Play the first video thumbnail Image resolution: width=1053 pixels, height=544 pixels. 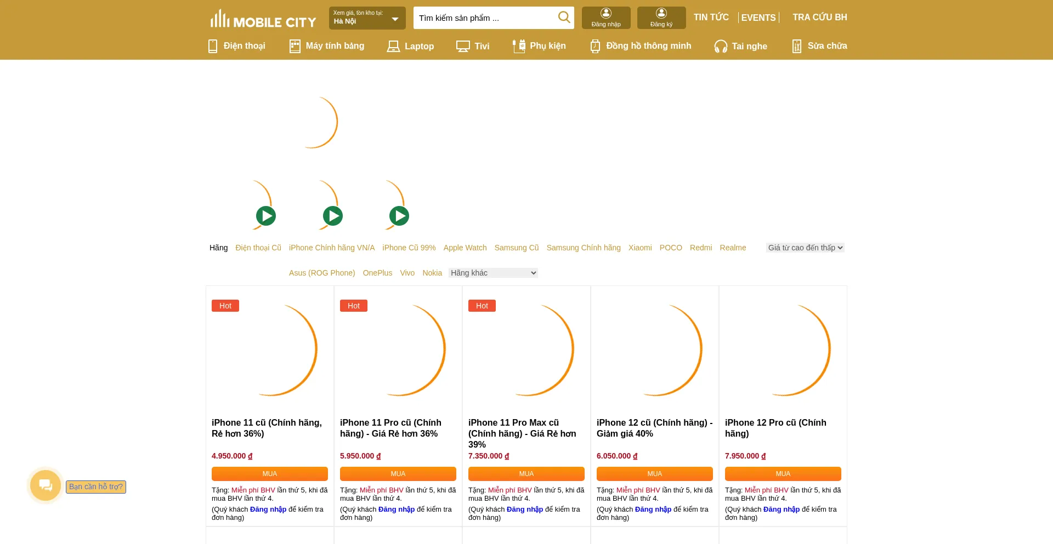(x=266, y=216)
